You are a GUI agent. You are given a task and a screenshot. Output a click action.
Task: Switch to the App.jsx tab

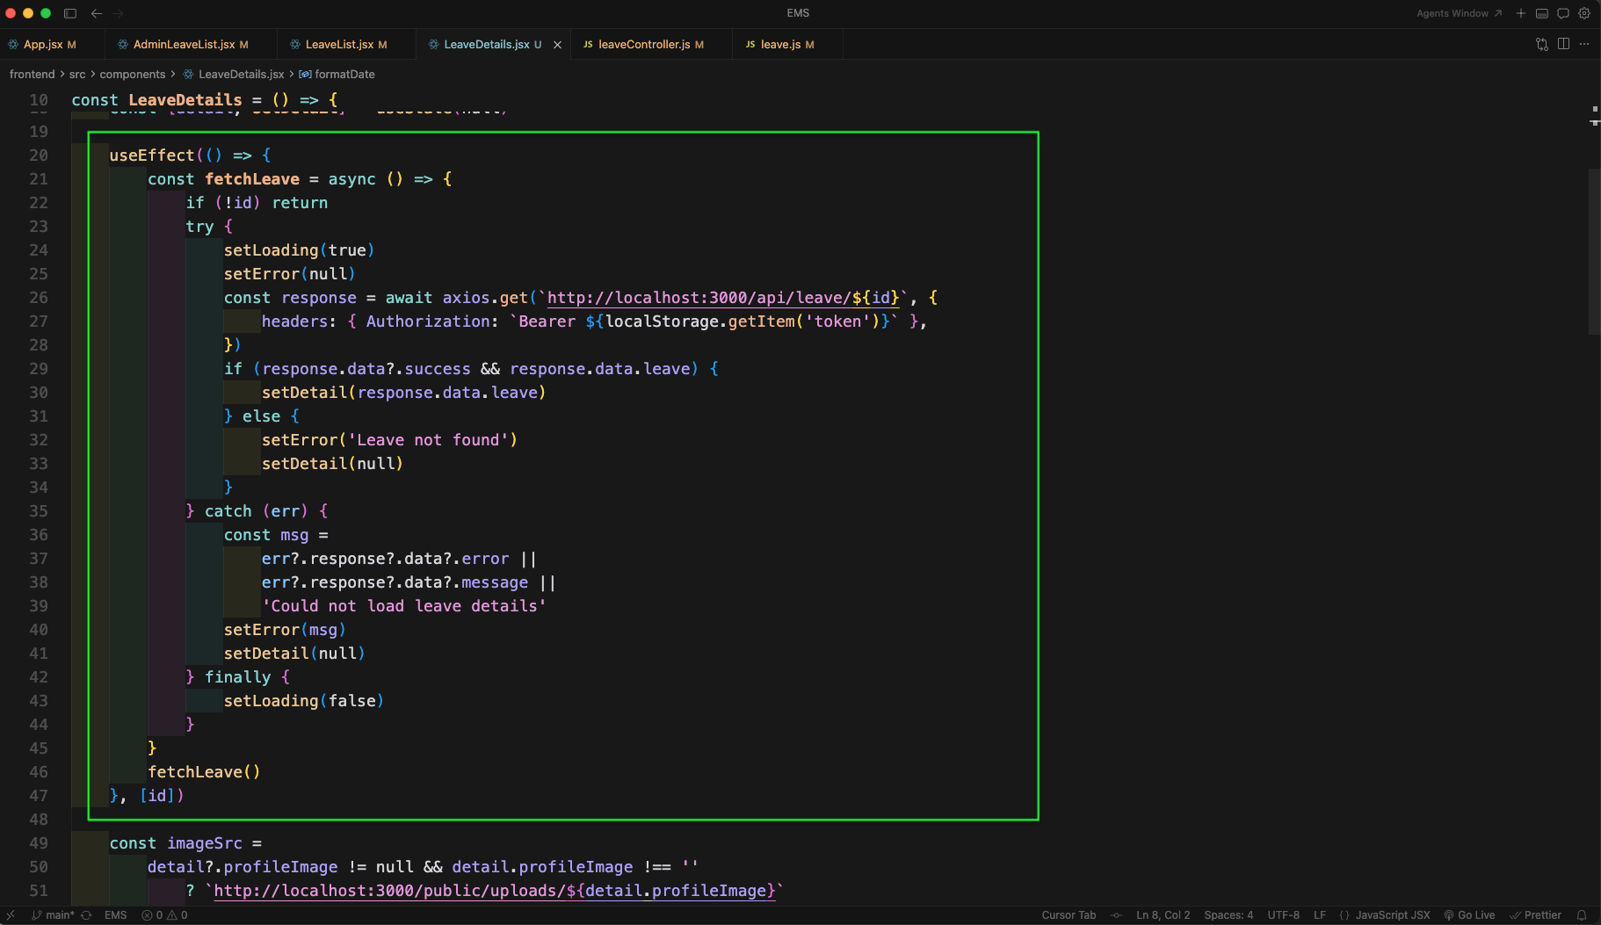pyautogui.click(x=51, y=44)
